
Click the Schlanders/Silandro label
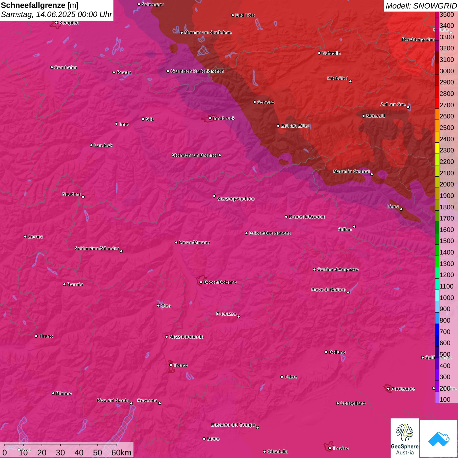tap(97, 248)
